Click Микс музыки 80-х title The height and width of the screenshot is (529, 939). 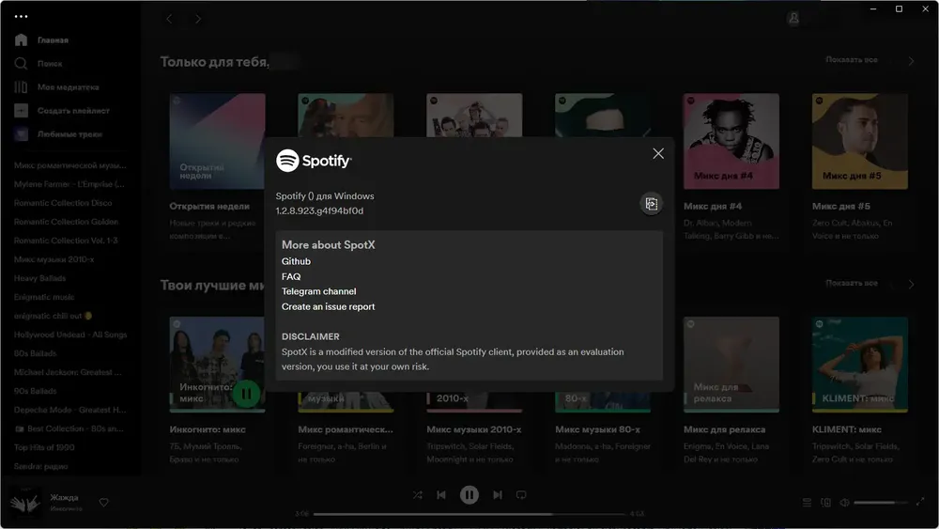point(597,429)
